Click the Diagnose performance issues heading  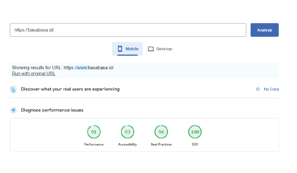point(52,110)
